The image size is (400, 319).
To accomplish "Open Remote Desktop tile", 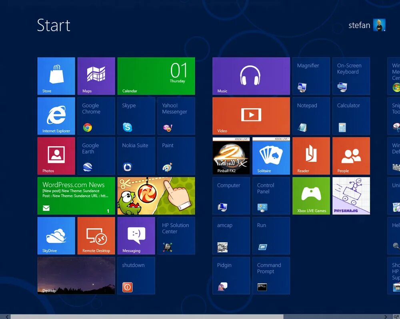I will [x=96, y=236].
